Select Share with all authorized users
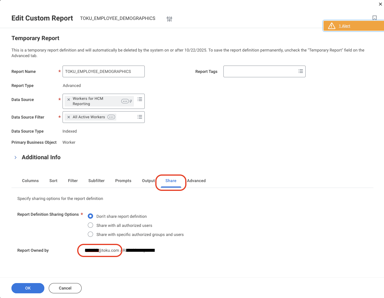 coord(90,225)
